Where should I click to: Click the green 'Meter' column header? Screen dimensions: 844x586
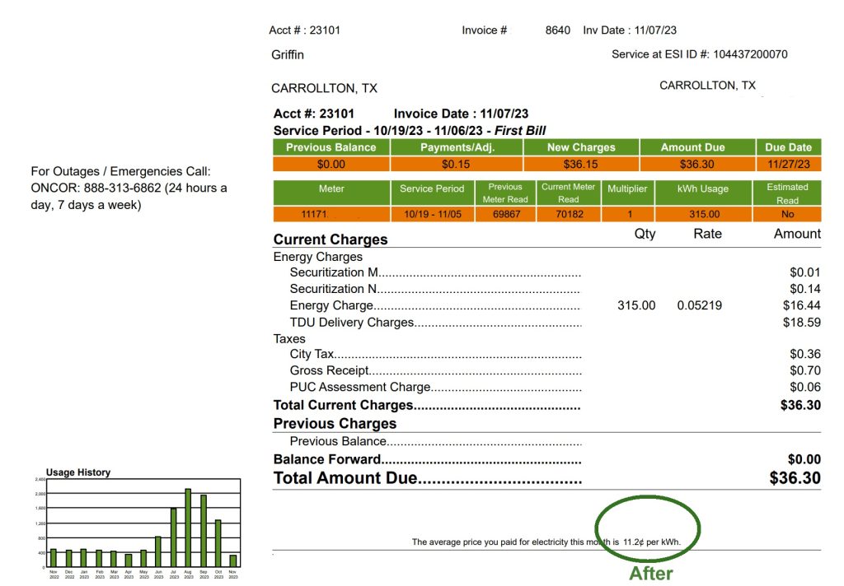[x=331, y=193]
